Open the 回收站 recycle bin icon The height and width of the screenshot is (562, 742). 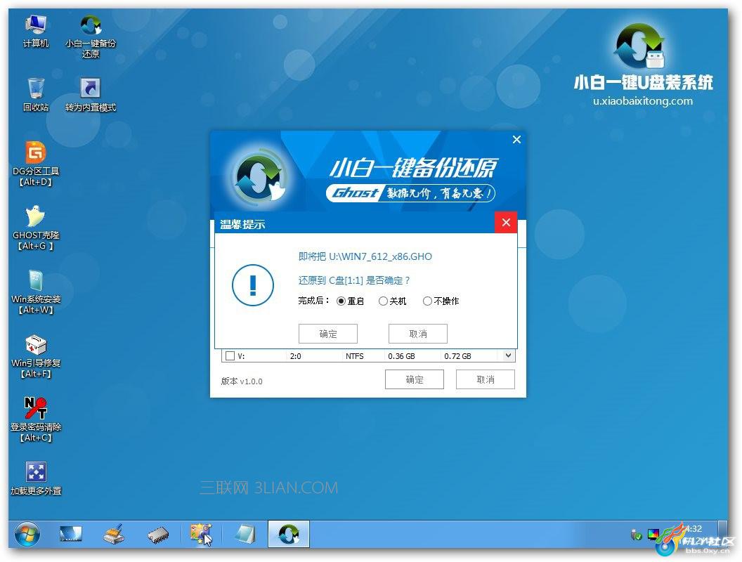[36, 95]
